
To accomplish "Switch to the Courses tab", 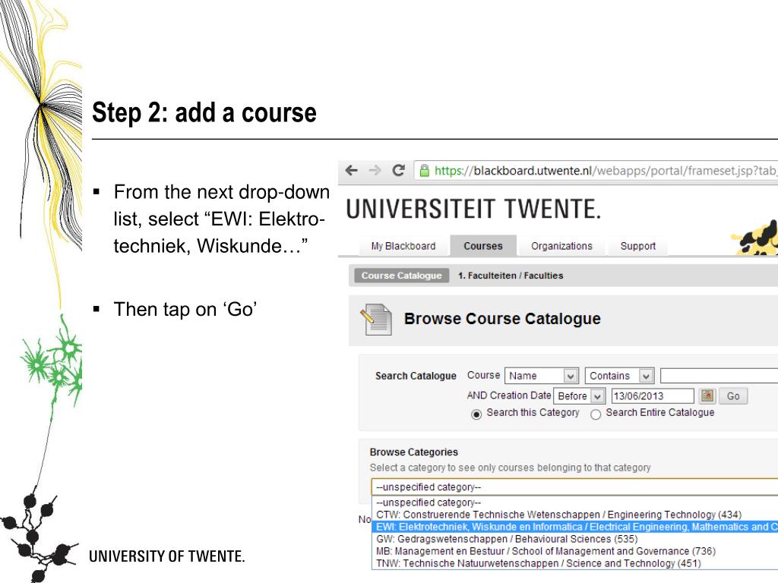I will (x=482, y=246).
